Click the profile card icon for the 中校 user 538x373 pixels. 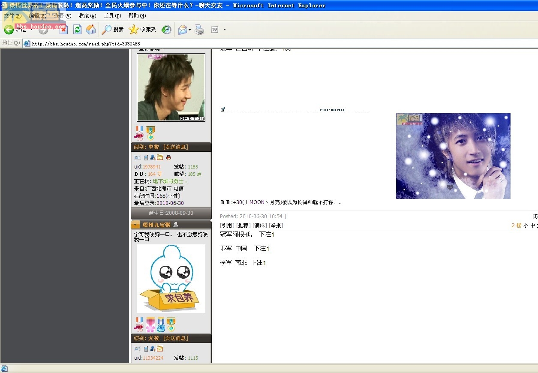138,157
